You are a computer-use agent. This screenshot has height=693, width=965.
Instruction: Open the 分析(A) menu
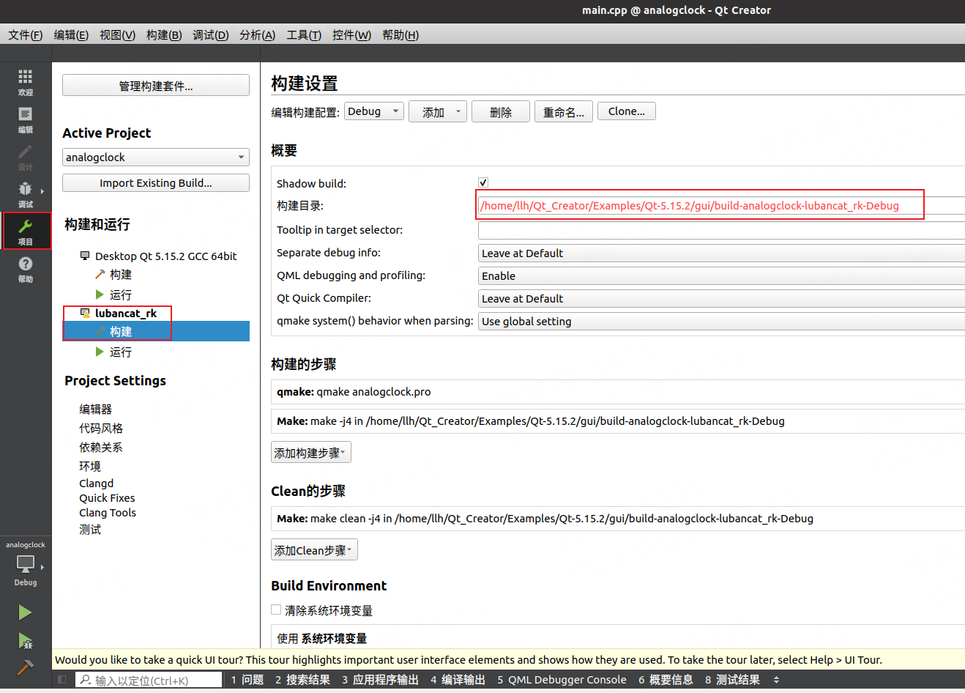point(257,34)
